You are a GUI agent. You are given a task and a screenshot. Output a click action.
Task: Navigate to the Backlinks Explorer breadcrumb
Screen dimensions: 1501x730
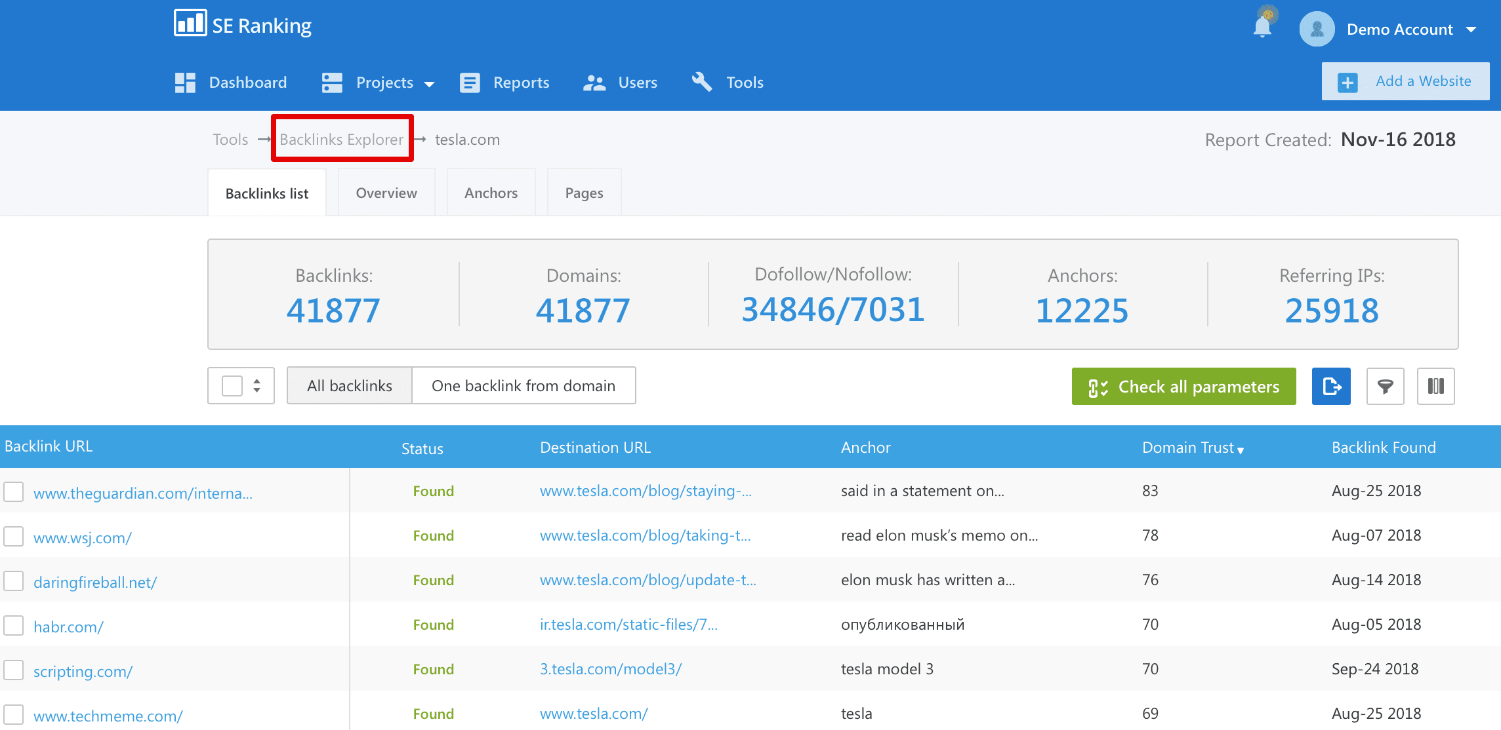coord(341,140)
